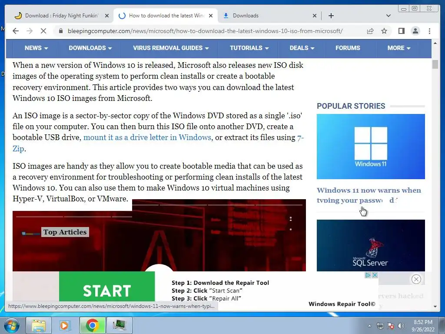Image resolution: width=445 pixels, height=334 pixels.
Task: Switch to the How to download tab
Action: click(x=166, y=16)
